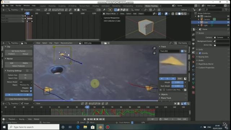Click the Set Scene Frames button

point(18,51)
